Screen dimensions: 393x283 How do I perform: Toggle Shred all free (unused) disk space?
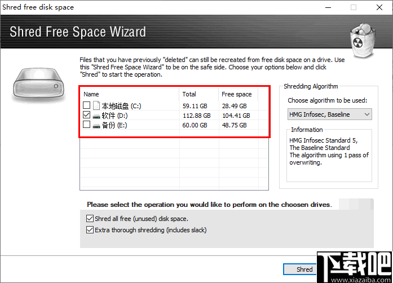[x=90, y=219]
